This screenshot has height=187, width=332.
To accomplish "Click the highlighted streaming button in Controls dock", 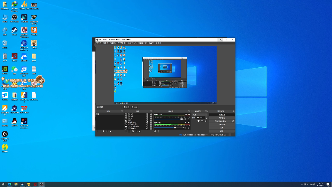I will tap(222, 115).
